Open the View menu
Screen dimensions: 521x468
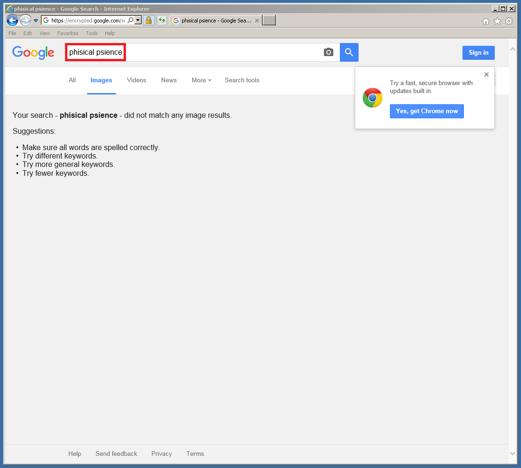coord(44,33)
